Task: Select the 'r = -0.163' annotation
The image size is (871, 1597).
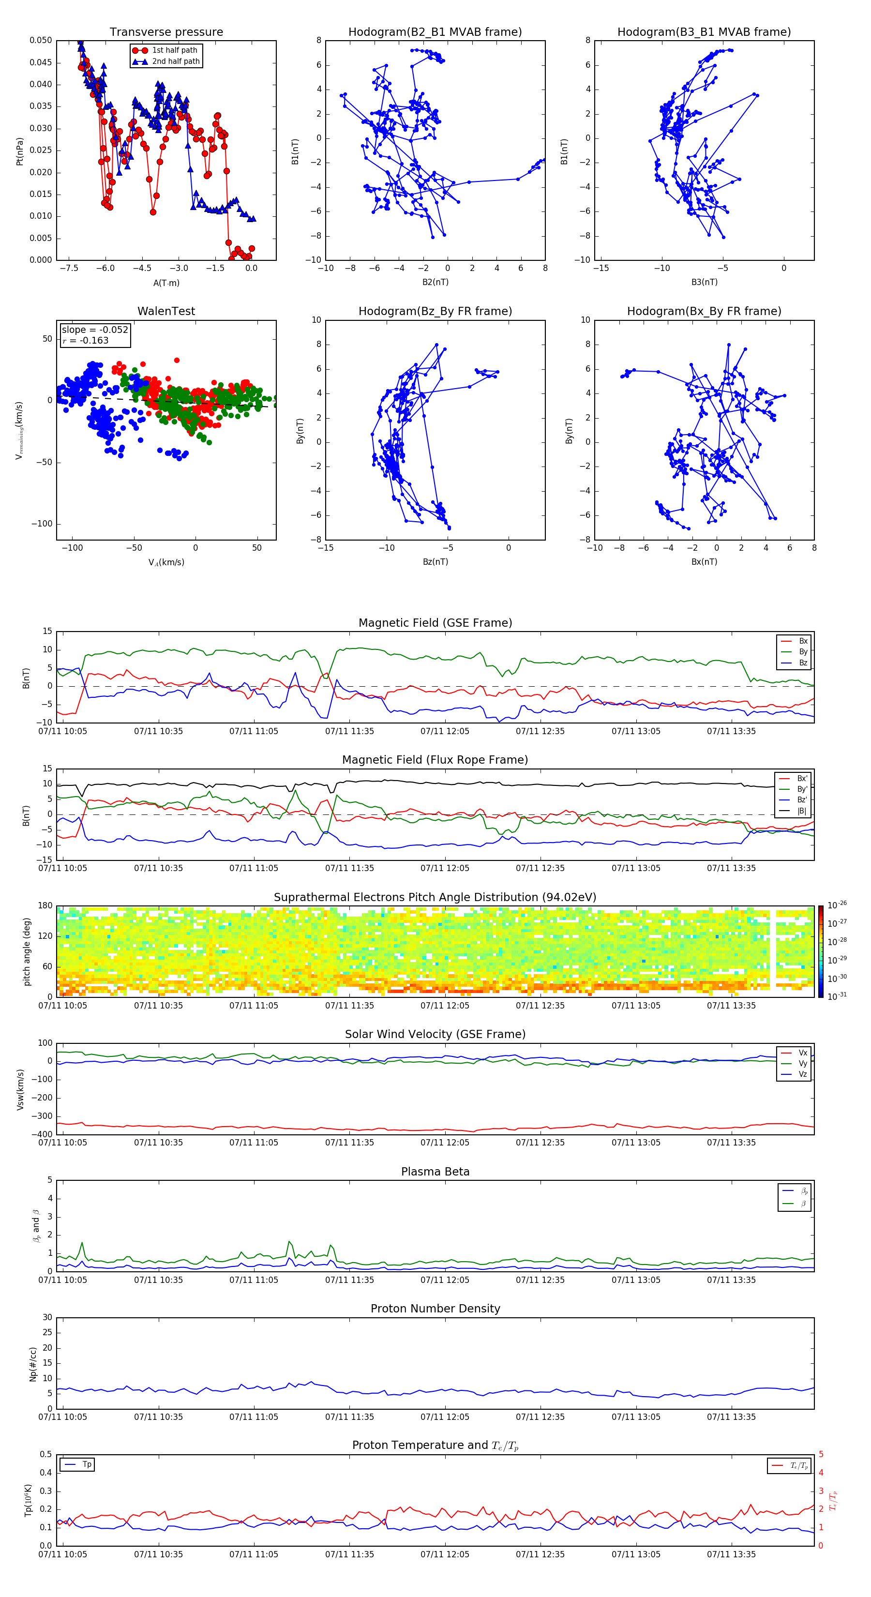Action: (x=86, y=340)
